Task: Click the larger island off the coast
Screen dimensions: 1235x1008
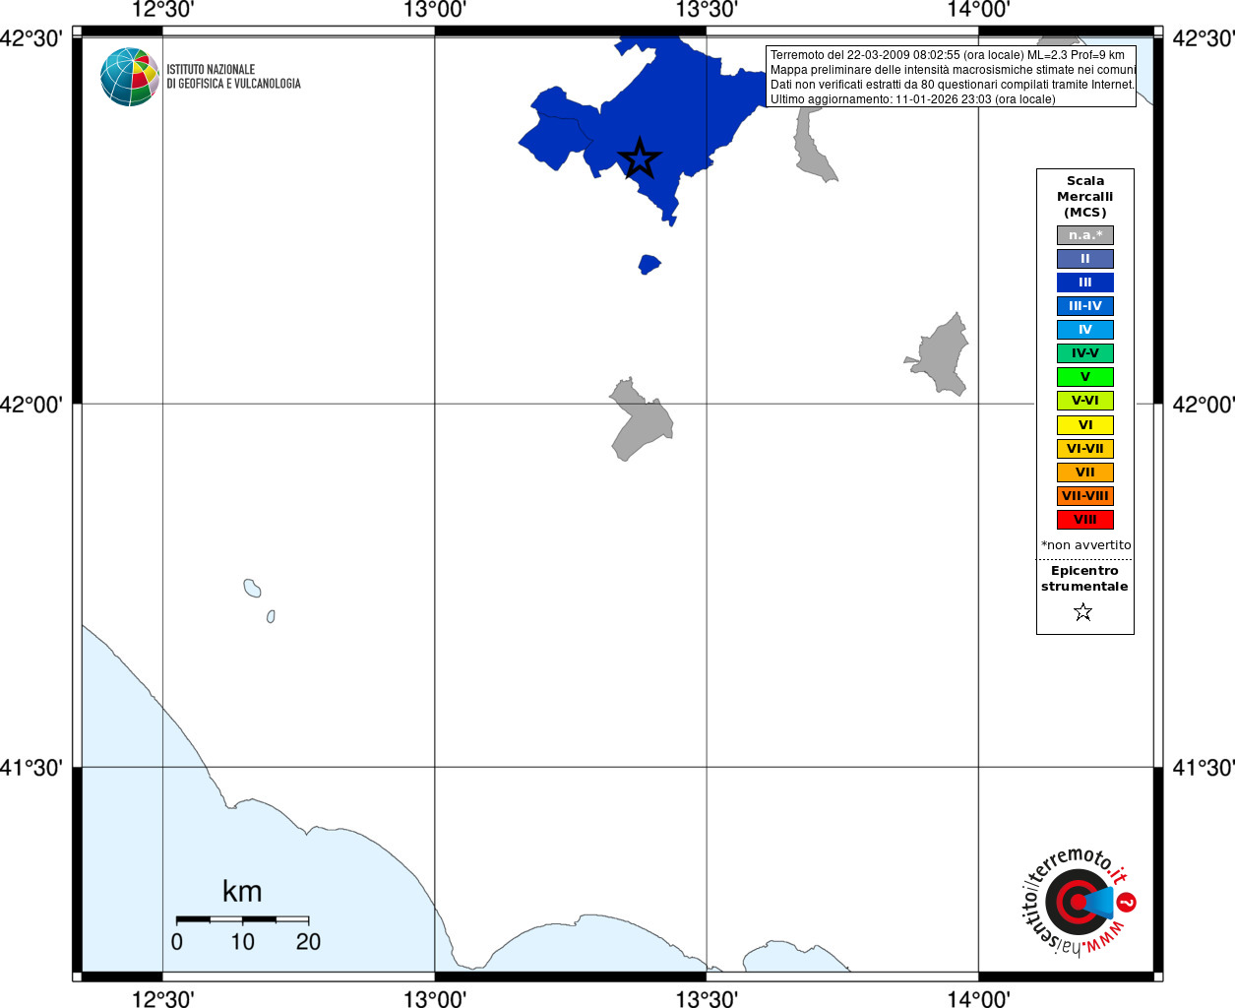Action: click(x=252, y=588)
